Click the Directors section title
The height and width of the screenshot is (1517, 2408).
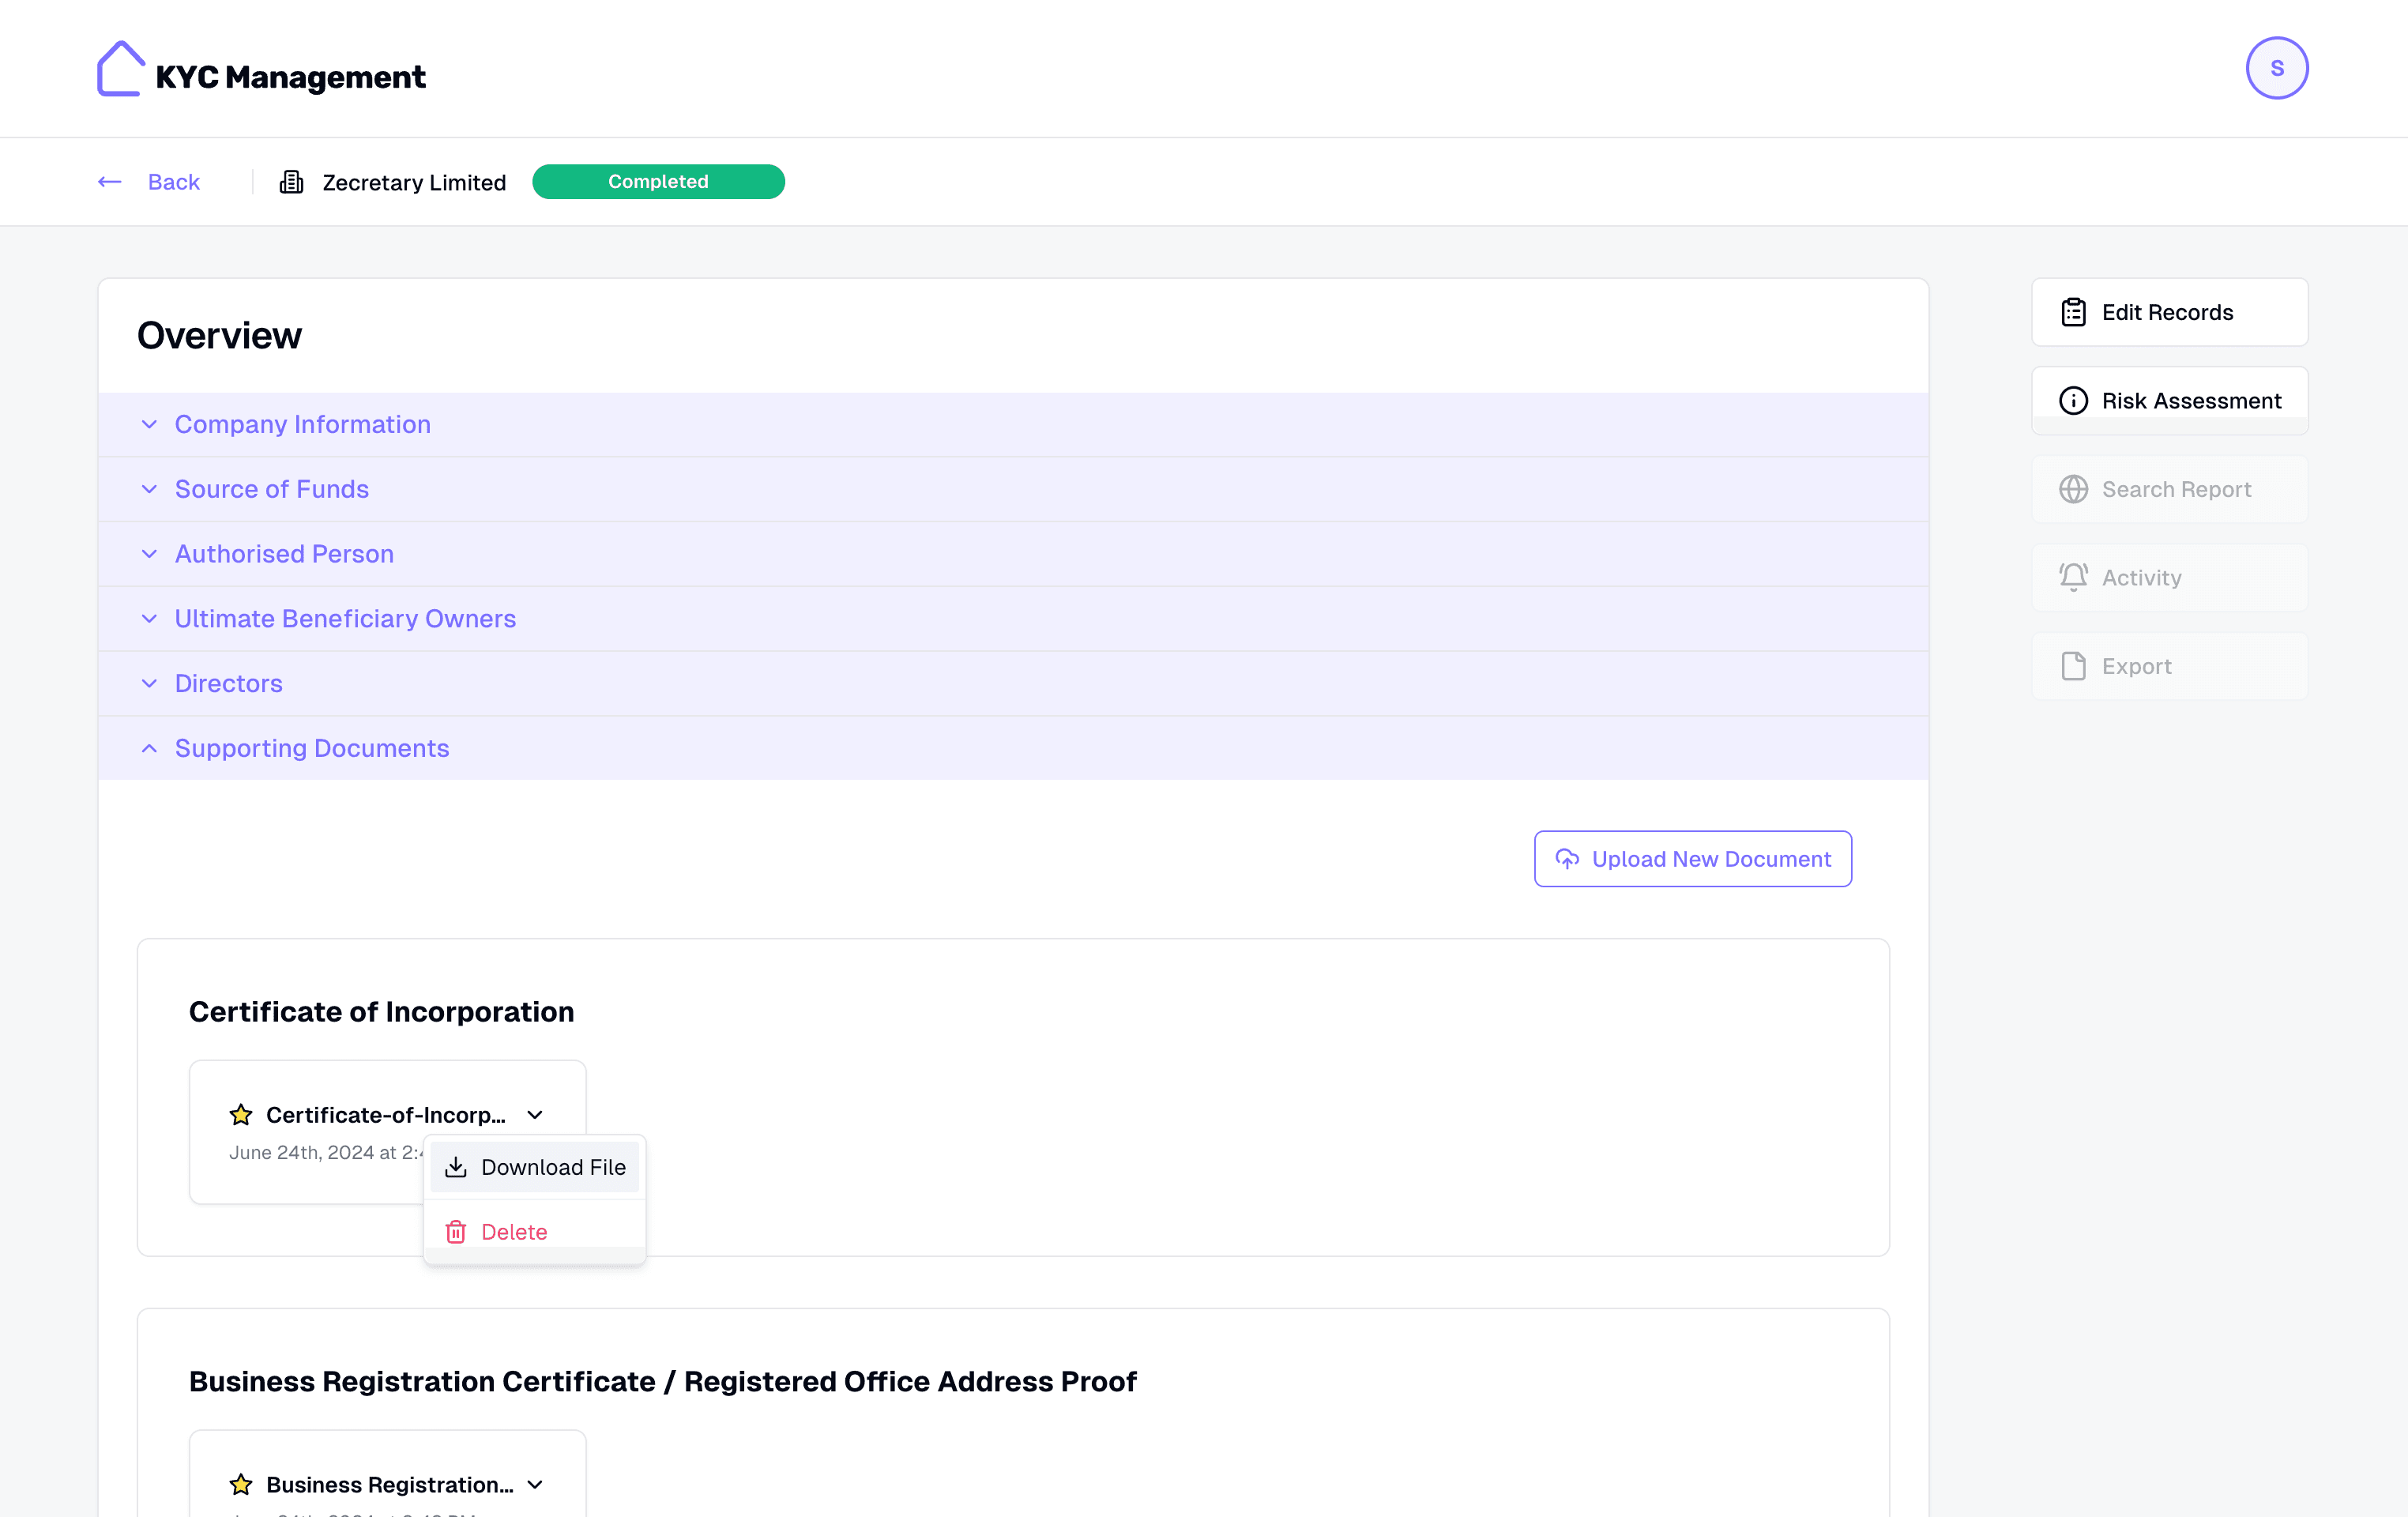click(229, 684)
